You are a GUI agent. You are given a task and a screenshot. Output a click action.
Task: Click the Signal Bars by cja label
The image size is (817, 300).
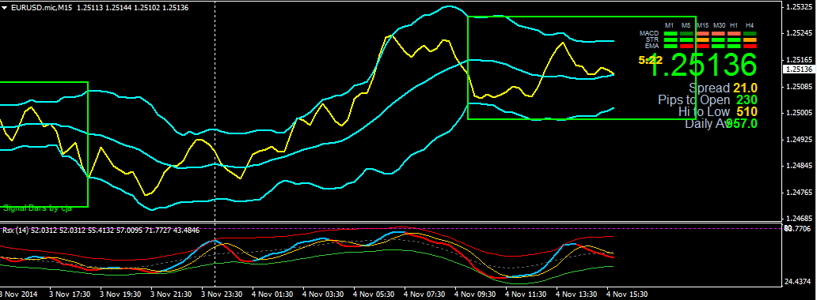tap(37, 208)
